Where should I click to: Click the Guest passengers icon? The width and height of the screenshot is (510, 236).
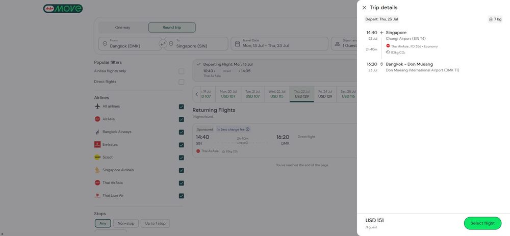coord(338,43)
